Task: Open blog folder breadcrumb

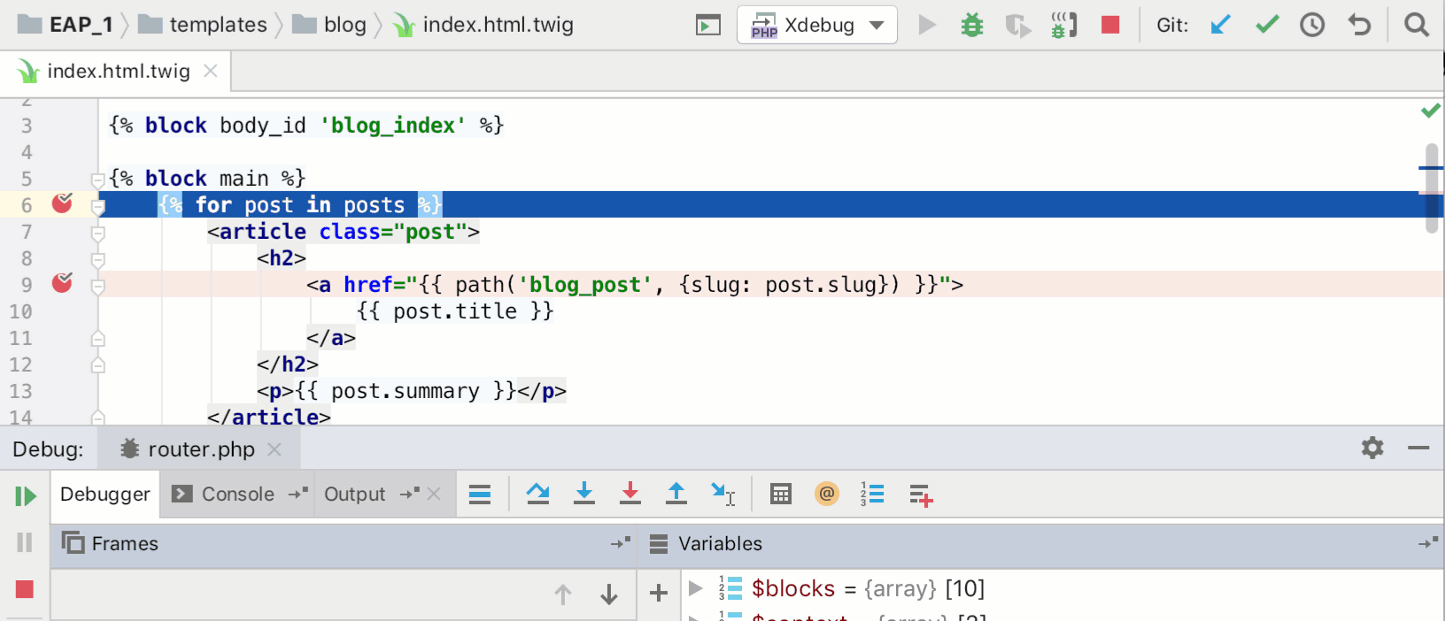Action: (329, 25)
